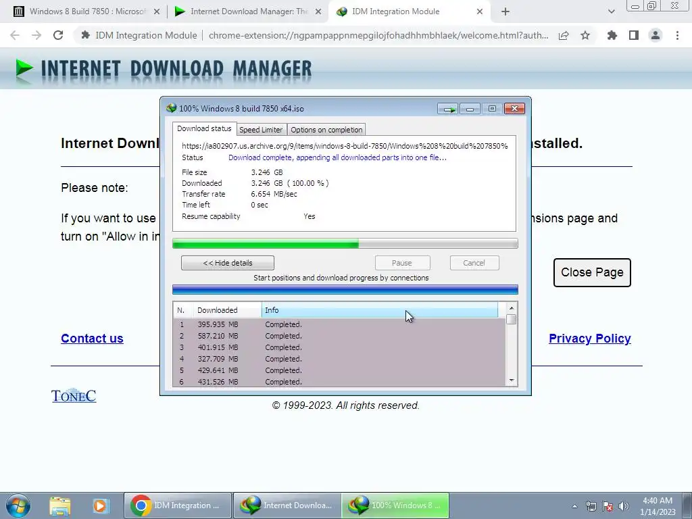This screenshot has height=519, width=692.
Task: Open Action Center flag tray icon
Action: tap(608, 506)
